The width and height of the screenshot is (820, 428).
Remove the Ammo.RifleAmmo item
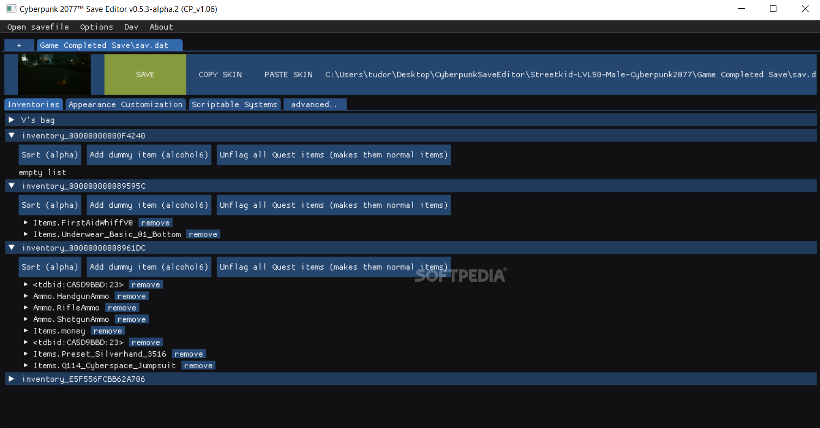[x=122, y=308]
